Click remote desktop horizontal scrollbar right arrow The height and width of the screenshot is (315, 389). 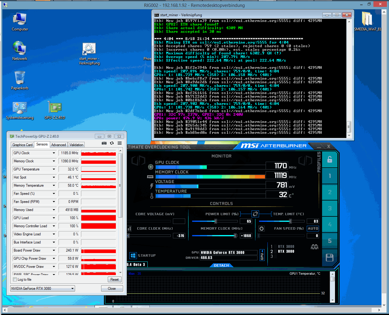coord(379,310)
